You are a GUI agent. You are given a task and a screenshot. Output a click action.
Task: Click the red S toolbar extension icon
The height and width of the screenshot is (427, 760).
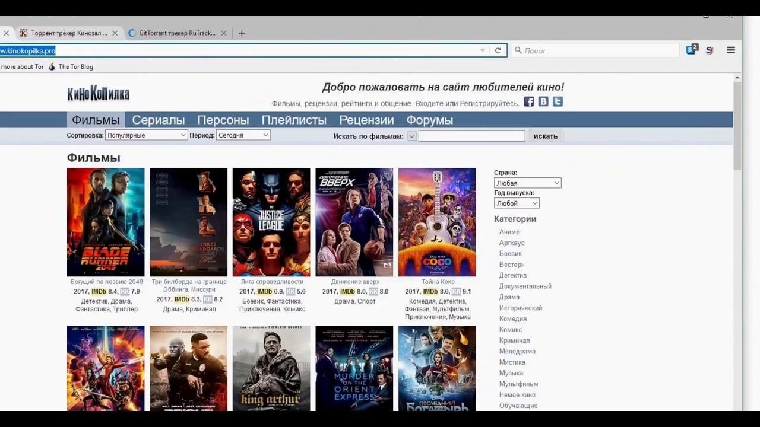click(710, 50)
